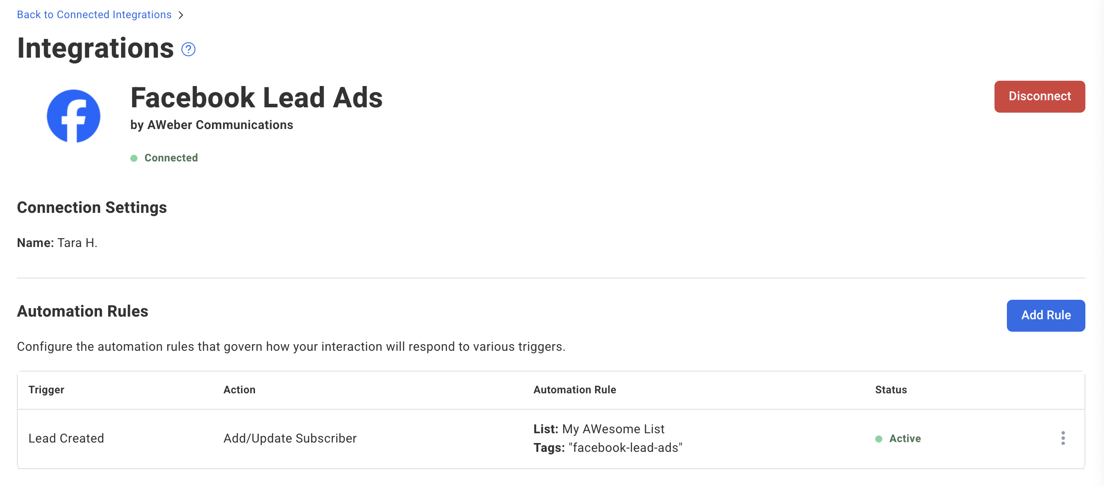The height and width of the screenshot is (486, 1104).
Task: Click the help icon beside Integrations heading
Action: 188,49
